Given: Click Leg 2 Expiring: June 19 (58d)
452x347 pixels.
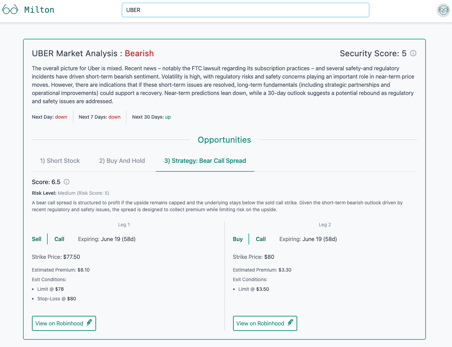Looking at the screenshot, I should (308, 239).
